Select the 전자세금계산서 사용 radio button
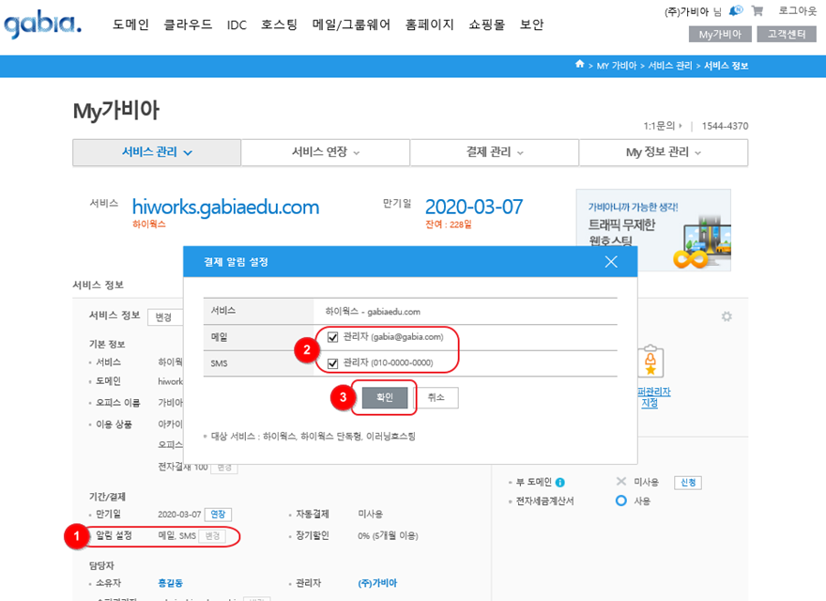This screenshot has width=826, height=601. pyautogui.click(x=620, y=501)
